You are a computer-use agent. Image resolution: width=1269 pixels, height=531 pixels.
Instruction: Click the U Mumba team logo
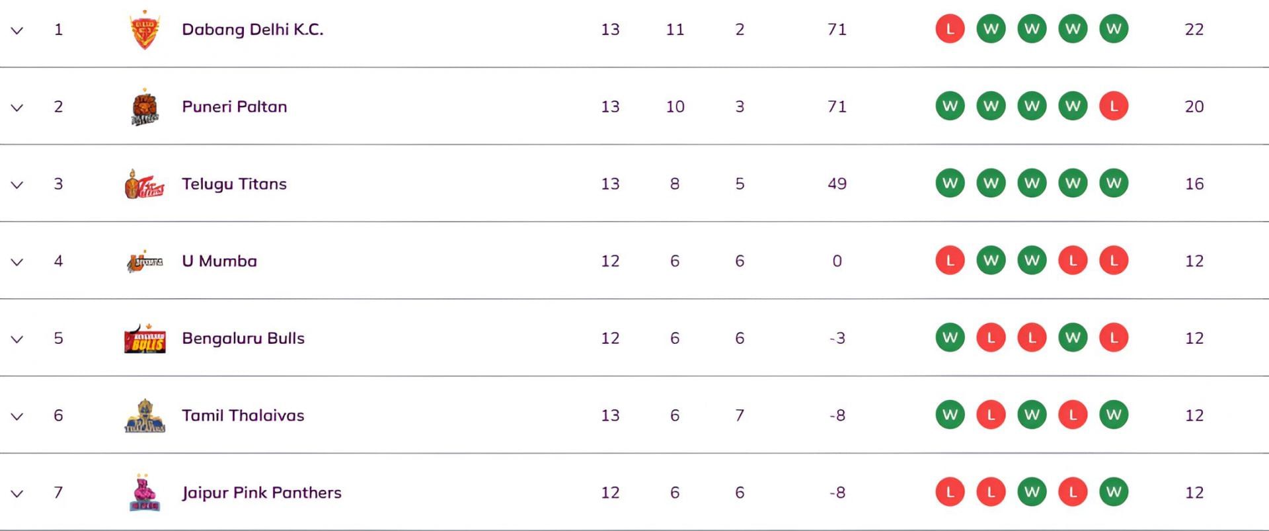(x=145, y=262)
